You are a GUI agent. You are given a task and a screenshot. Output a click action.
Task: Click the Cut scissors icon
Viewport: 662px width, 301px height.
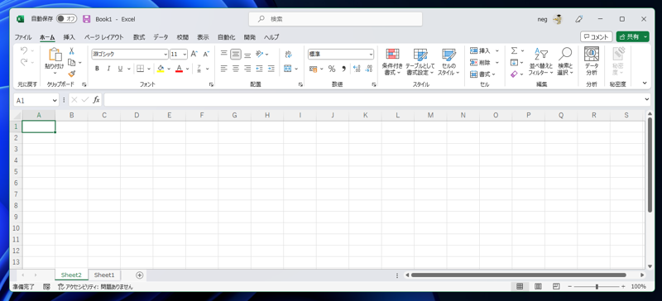pyautogui.click(x=71, y=51)
